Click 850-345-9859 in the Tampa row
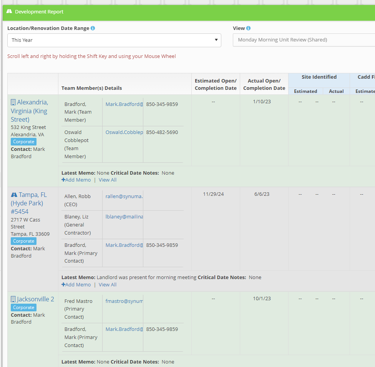 (162, 245)
